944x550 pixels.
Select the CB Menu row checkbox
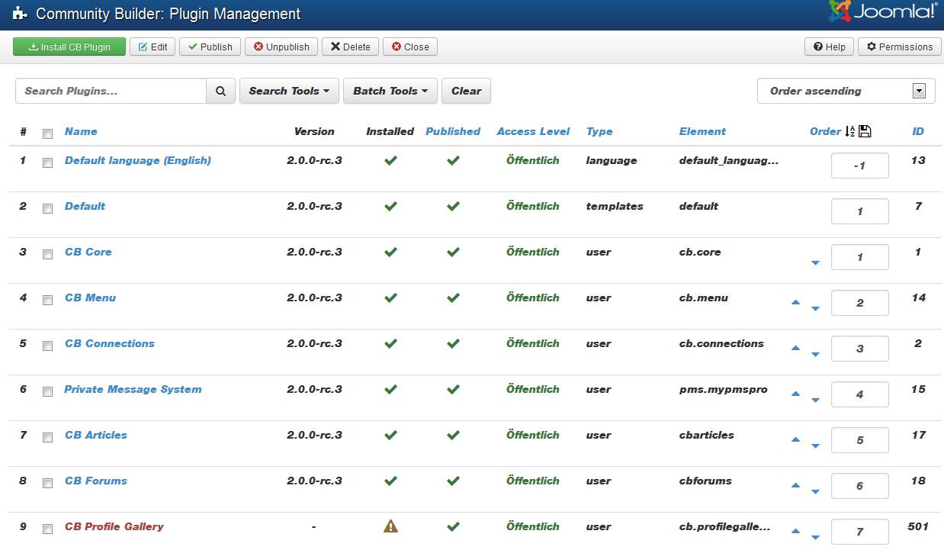tap(47, 300)
